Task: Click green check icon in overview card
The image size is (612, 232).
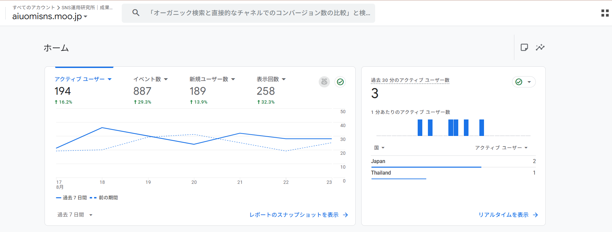Action: click(x=340, y=82)
